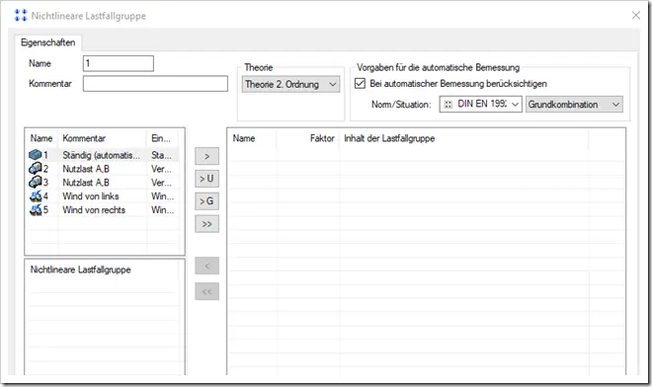
Task: Open the Theorie 2. Ordnung dropdown
Action: [x=290, y=84]
